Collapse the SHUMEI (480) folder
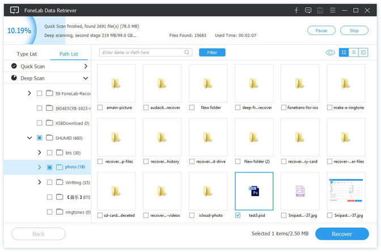The width and height of the screenshot is (381, 252). 29,138
